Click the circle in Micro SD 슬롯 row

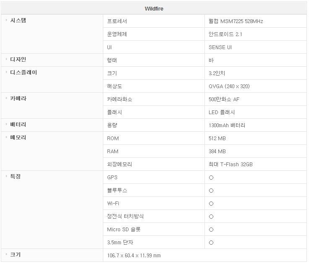(x=211, y=230)
